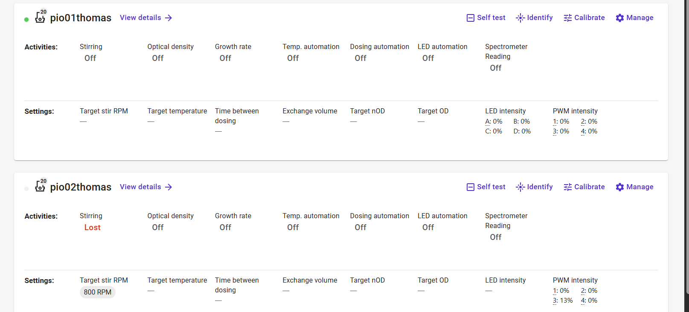Click Manage gear icon for pio02thomas
689x312 pixels.
click(x=620, y=187)
